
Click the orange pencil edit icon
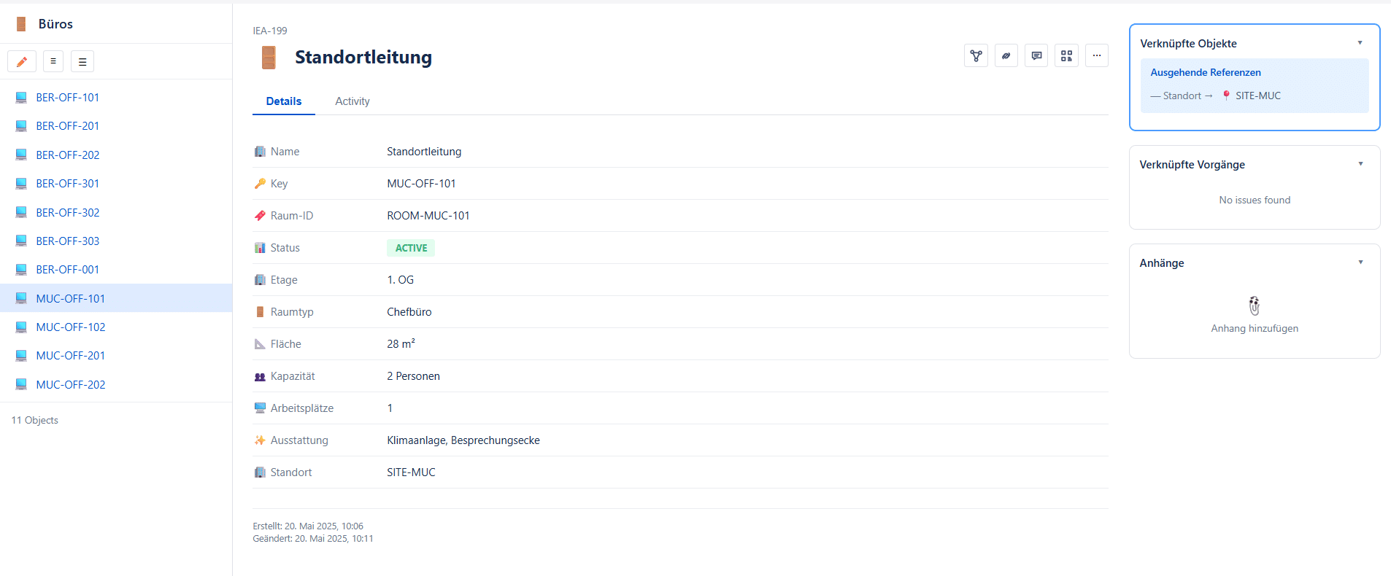point(22,62)
